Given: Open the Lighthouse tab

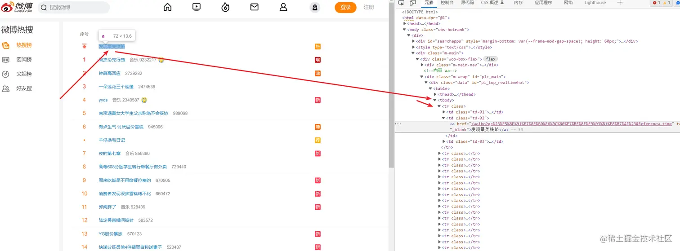Looking at the screenshot, I should (x=595, y=3).
